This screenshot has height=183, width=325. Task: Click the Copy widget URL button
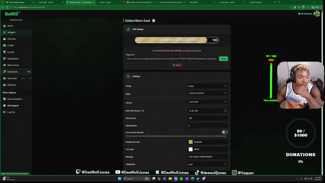coord(223,59)
